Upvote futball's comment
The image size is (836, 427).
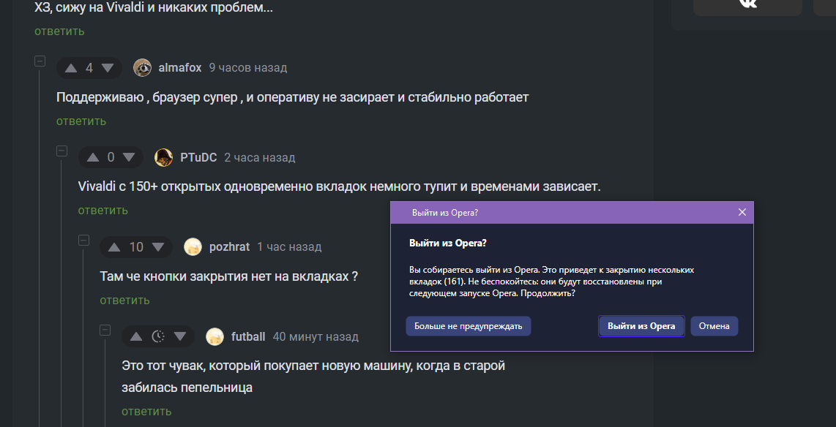tap(136, 337)
